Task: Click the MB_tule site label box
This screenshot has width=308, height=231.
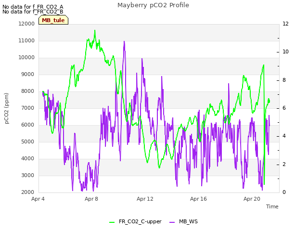Action: coord(53,20)
